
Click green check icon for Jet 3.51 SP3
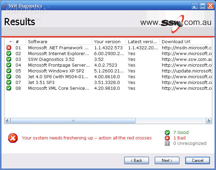(x=9, y=82)
